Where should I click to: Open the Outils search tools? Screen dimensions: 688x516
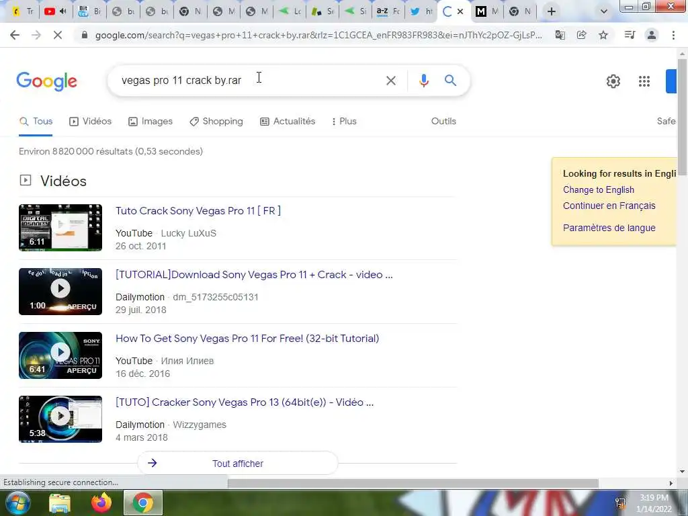[443, 121]
